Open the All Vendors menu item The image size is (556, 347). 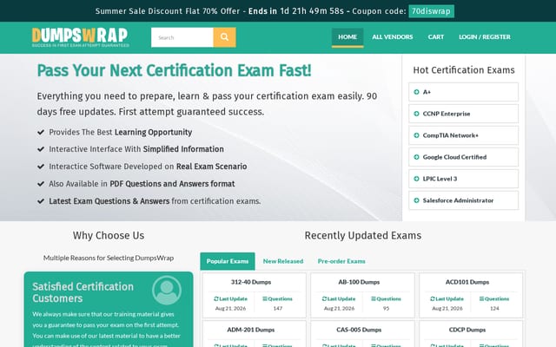[392, 37]
